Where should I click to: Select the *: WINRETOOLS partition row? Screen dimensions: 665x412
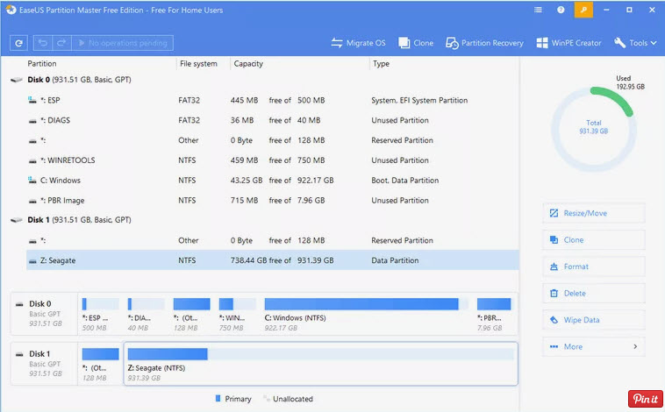coord(272,160)
